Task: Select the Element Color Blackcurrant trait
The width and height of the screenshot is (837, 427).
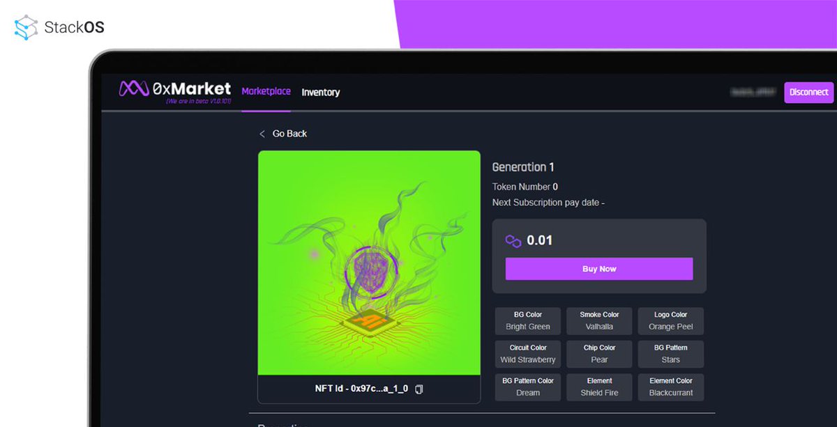Action: click(671, 387)
